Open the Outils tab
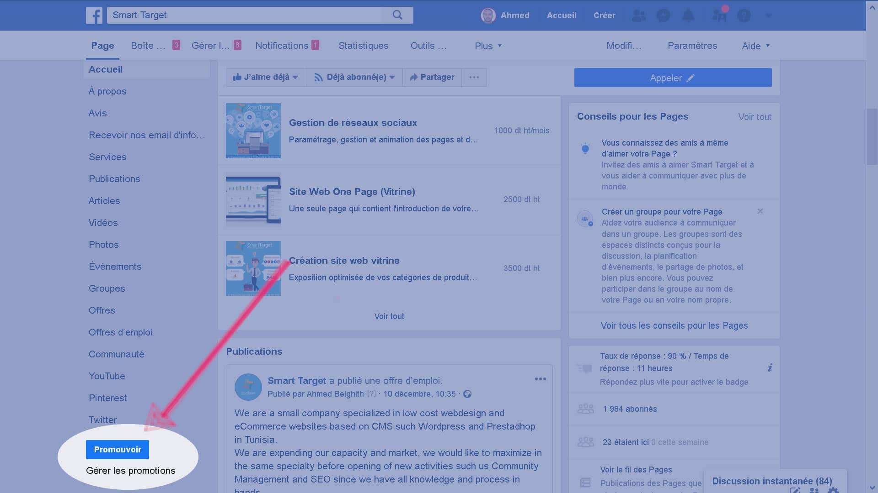 point(428,46)
